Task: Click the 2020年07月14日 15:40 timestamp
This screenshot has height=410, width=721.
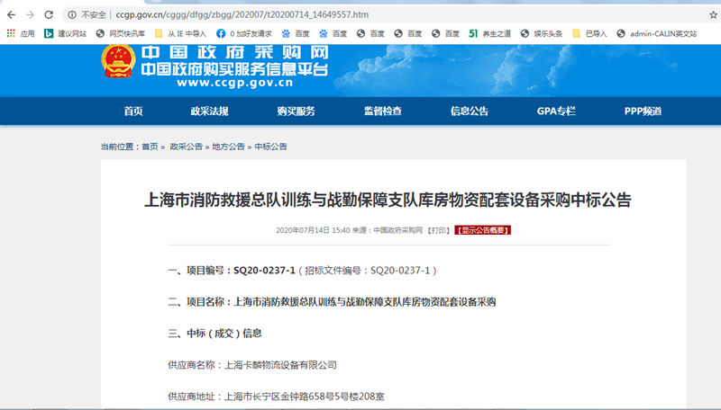Action: (313, 230)
